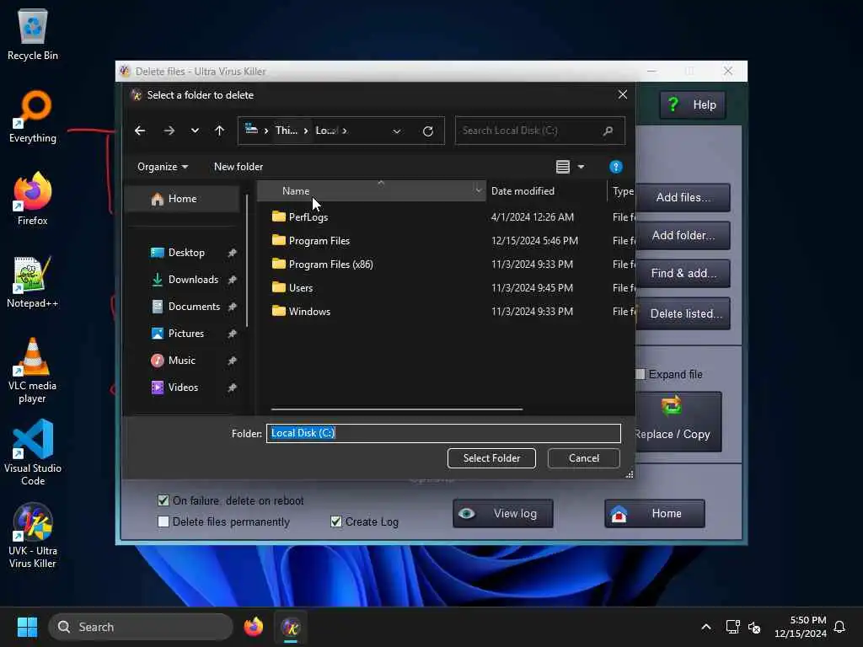863x647 pixels.
Task: Open UVK - Ultra Virus Killer desktop icon
Action: point(33,535)
